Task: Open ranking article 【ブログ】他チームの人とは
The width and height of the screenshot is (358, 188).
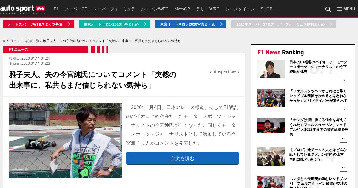Action: click(x=318, y=155)
